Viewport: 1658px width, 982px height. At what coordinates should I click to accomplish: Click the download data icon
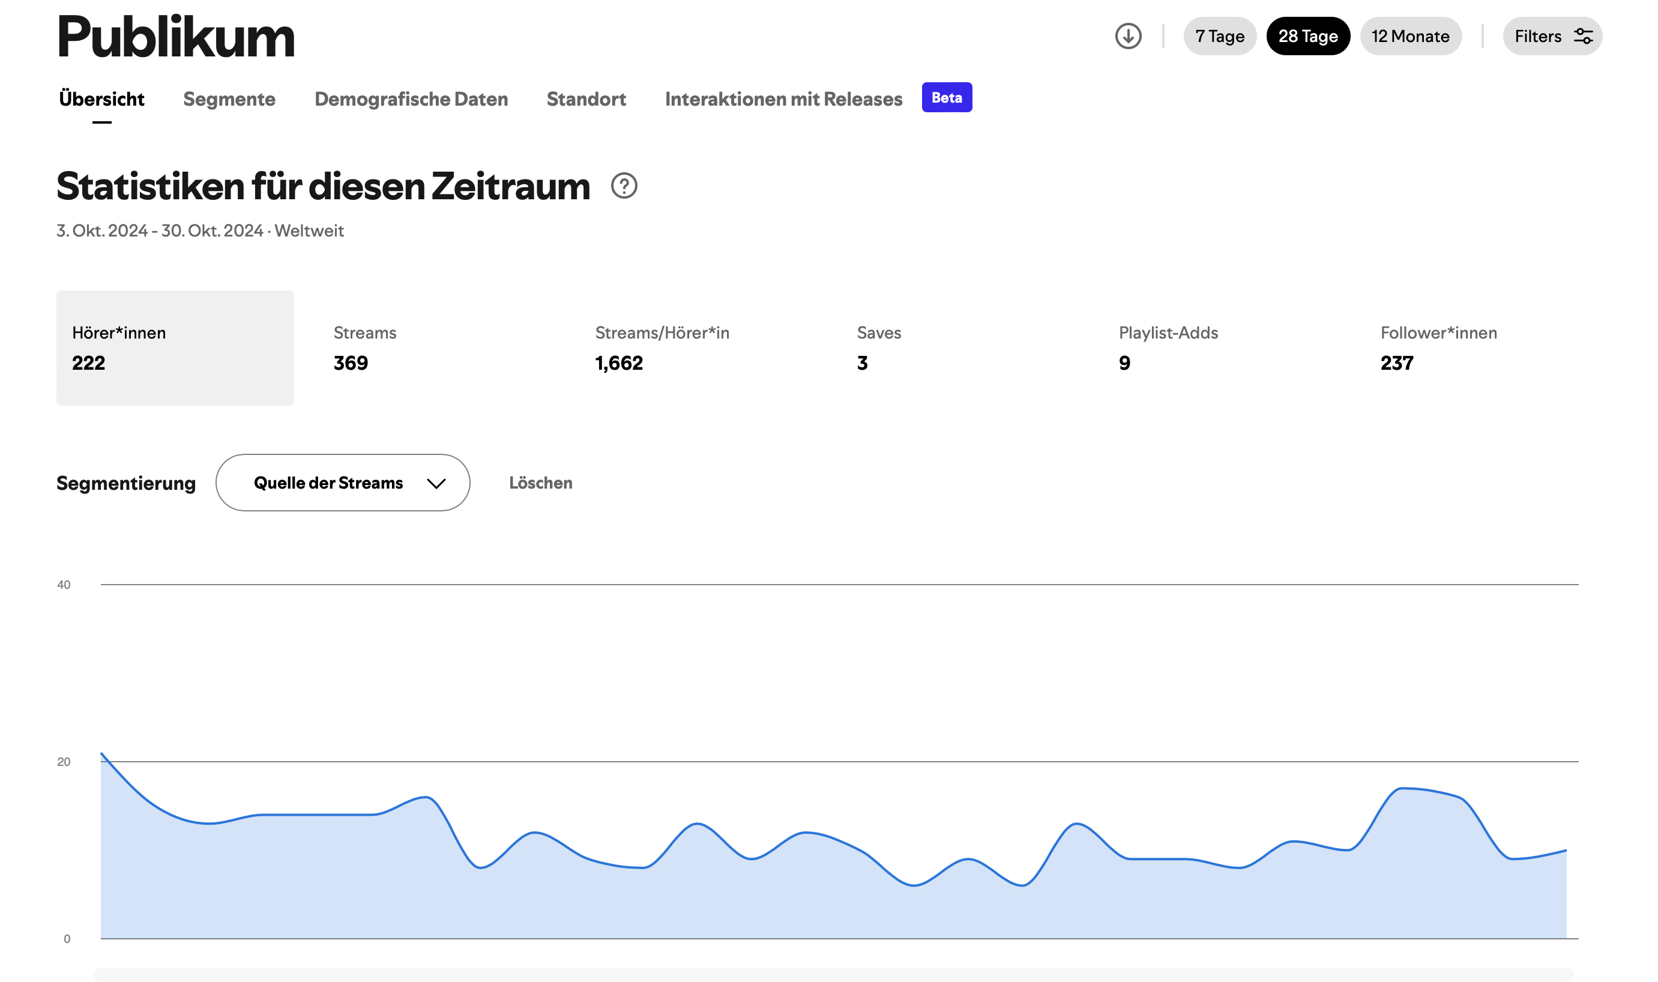click(x=1128, y=37)
